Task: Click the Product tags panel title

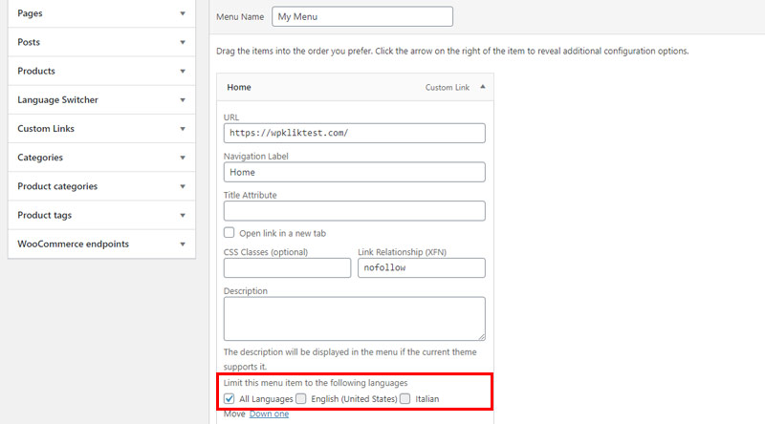Action: [x=44, y=215]
